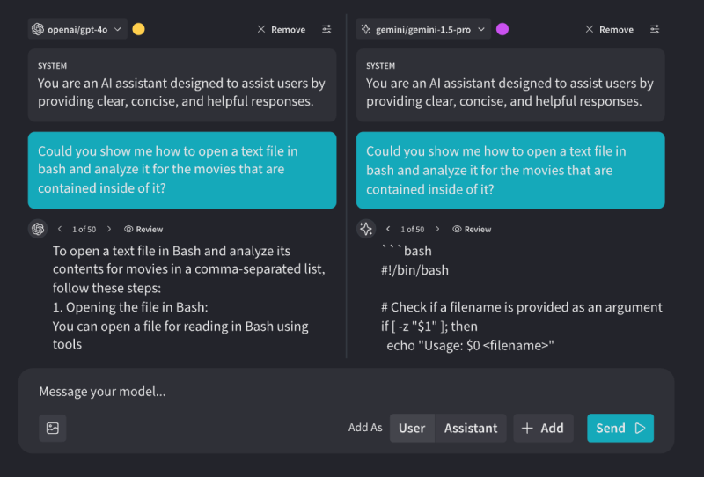Click the gpt-4o SYSTEM prompt box
Screen dimensions: 704x477
tap(182, 85)
